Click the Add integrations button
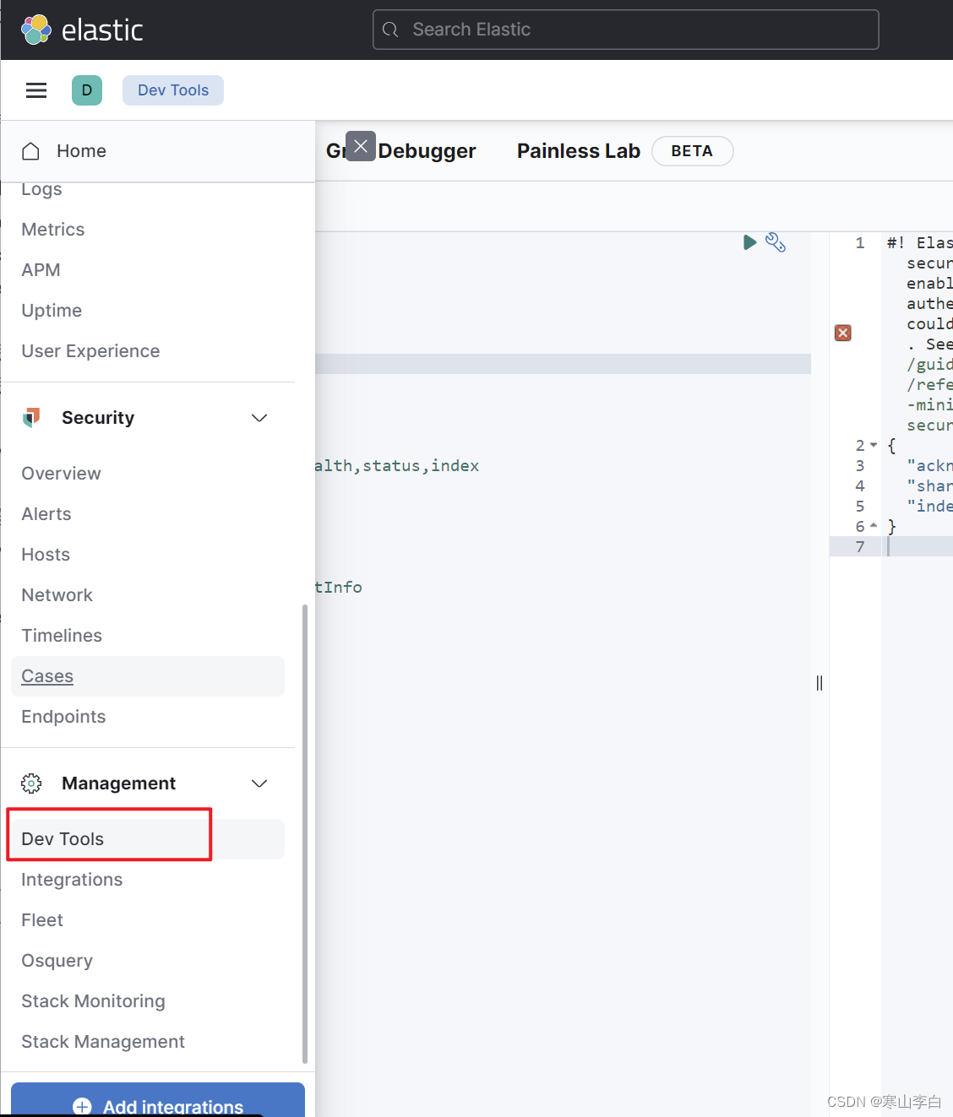 coord(158,1100)
